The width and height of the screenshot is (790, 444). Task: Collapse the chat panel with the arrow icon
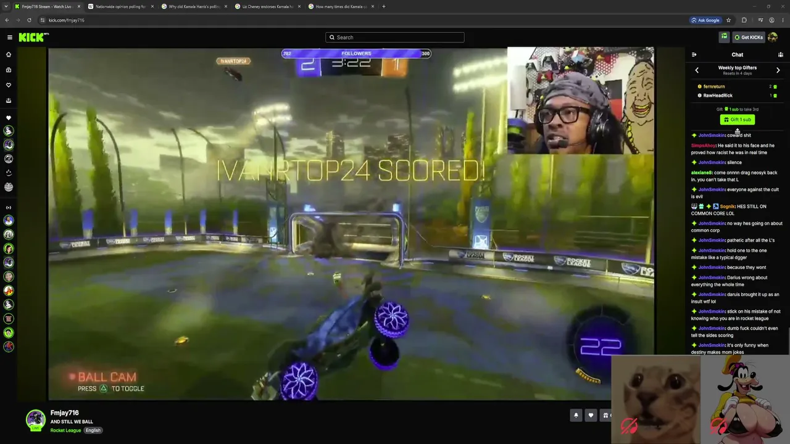coord(694,55)
